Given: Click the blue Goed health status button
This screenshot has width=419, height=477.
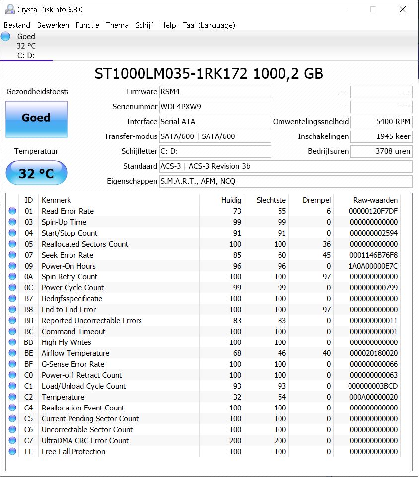Looking at the screenshot, I should click(x=36, y=119).
